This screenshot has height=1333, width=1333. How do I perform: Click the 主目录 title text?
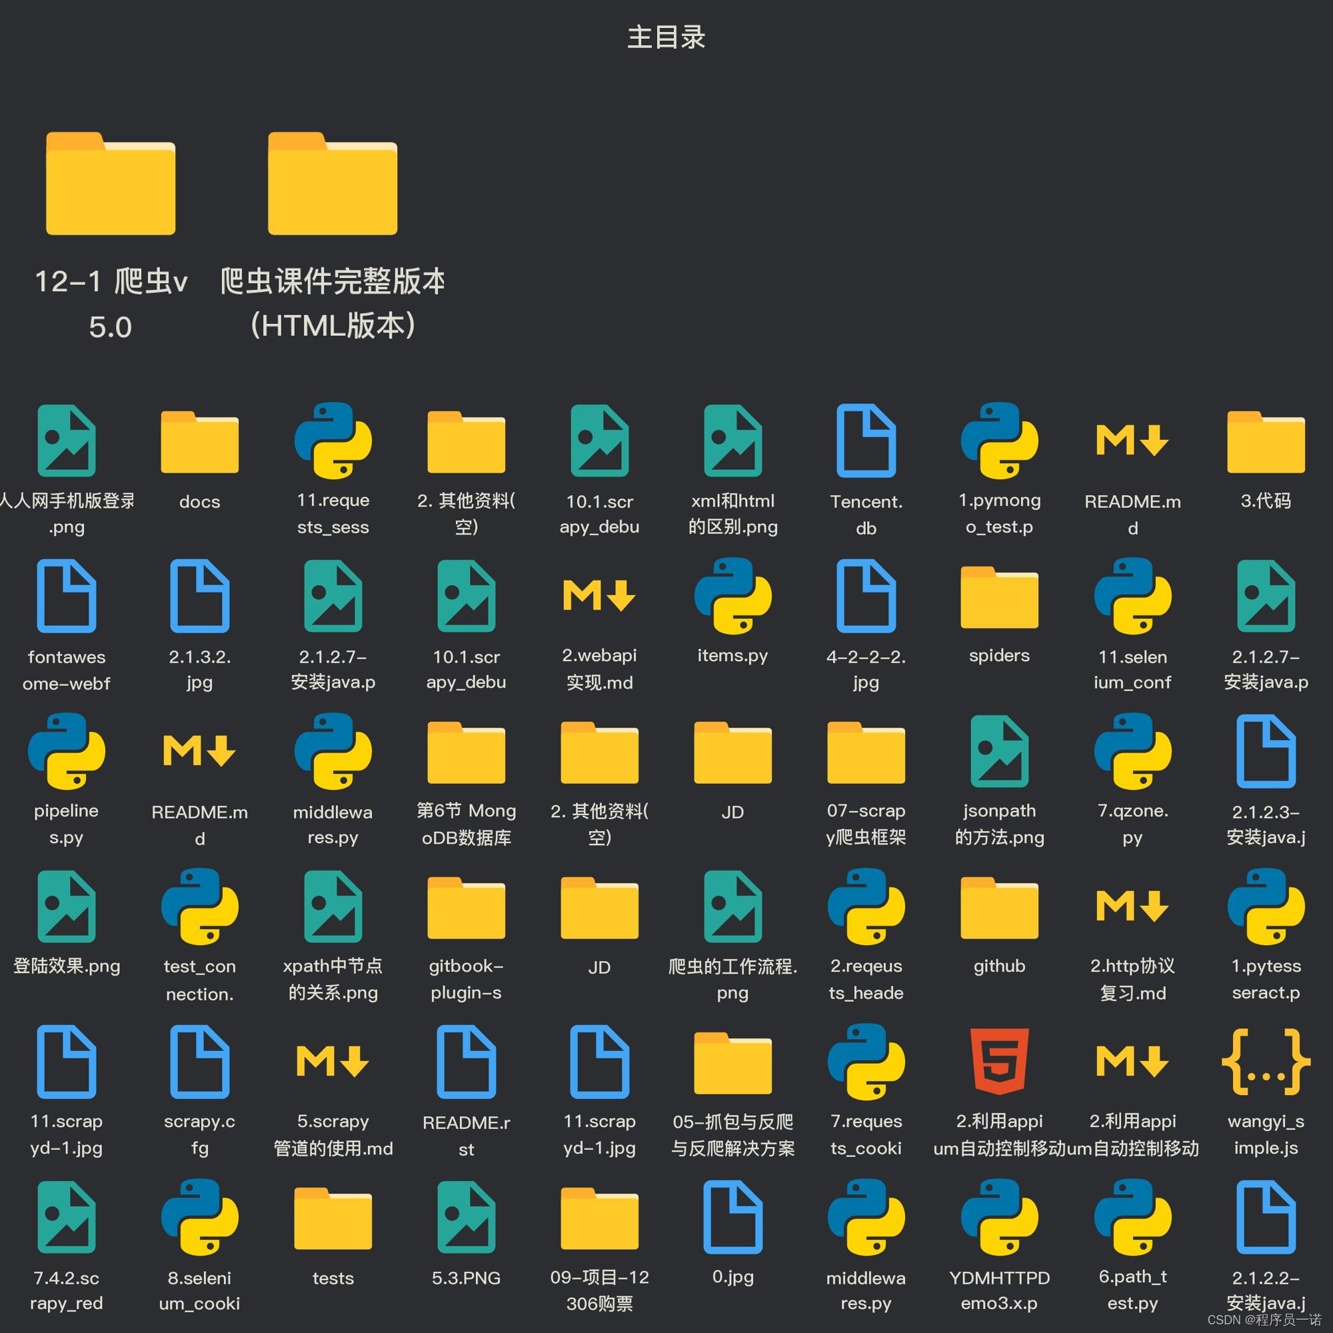[666, 37]
